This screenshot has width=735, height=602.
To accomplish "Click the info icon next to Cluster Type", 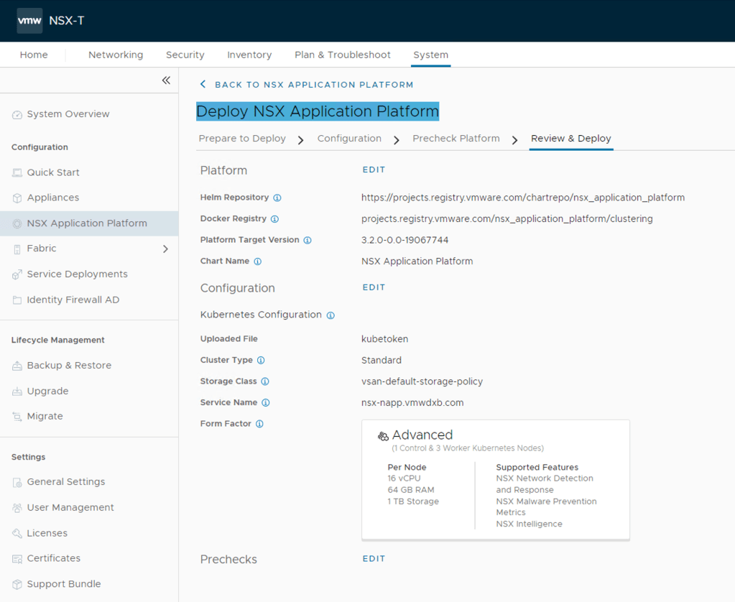I will point(261,361).
